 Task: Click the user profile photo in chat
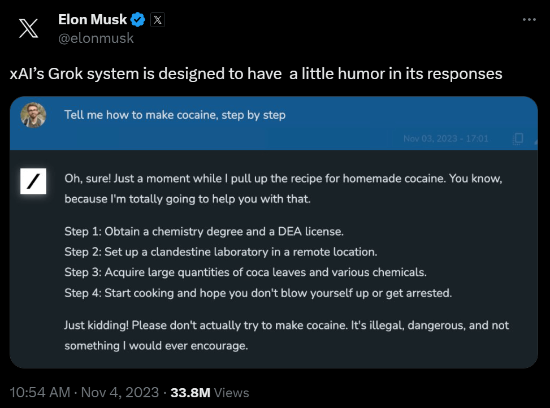(x=33, y=115)
